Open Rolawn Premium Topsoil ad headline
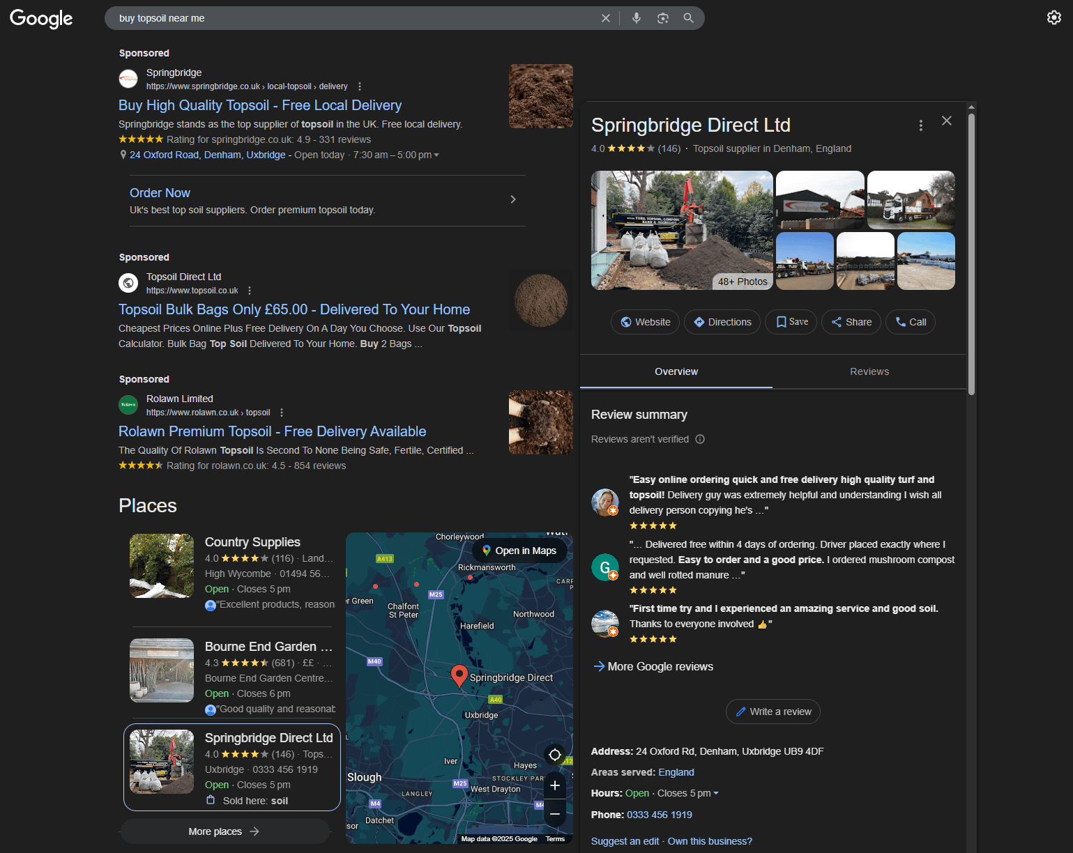 [x=273, y=431]
